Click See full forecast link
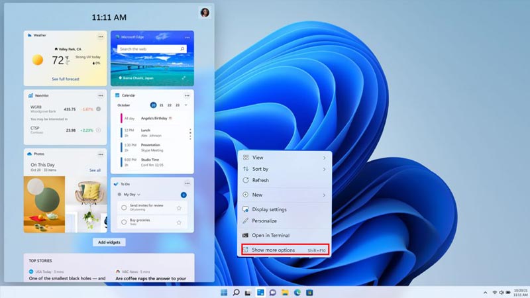 coord(66,79)
